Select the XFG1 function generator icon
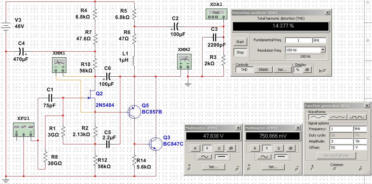 tap(24, 130)
